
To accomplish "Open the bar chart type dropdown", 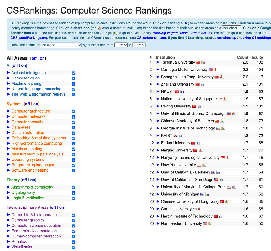I will (232, 28).
